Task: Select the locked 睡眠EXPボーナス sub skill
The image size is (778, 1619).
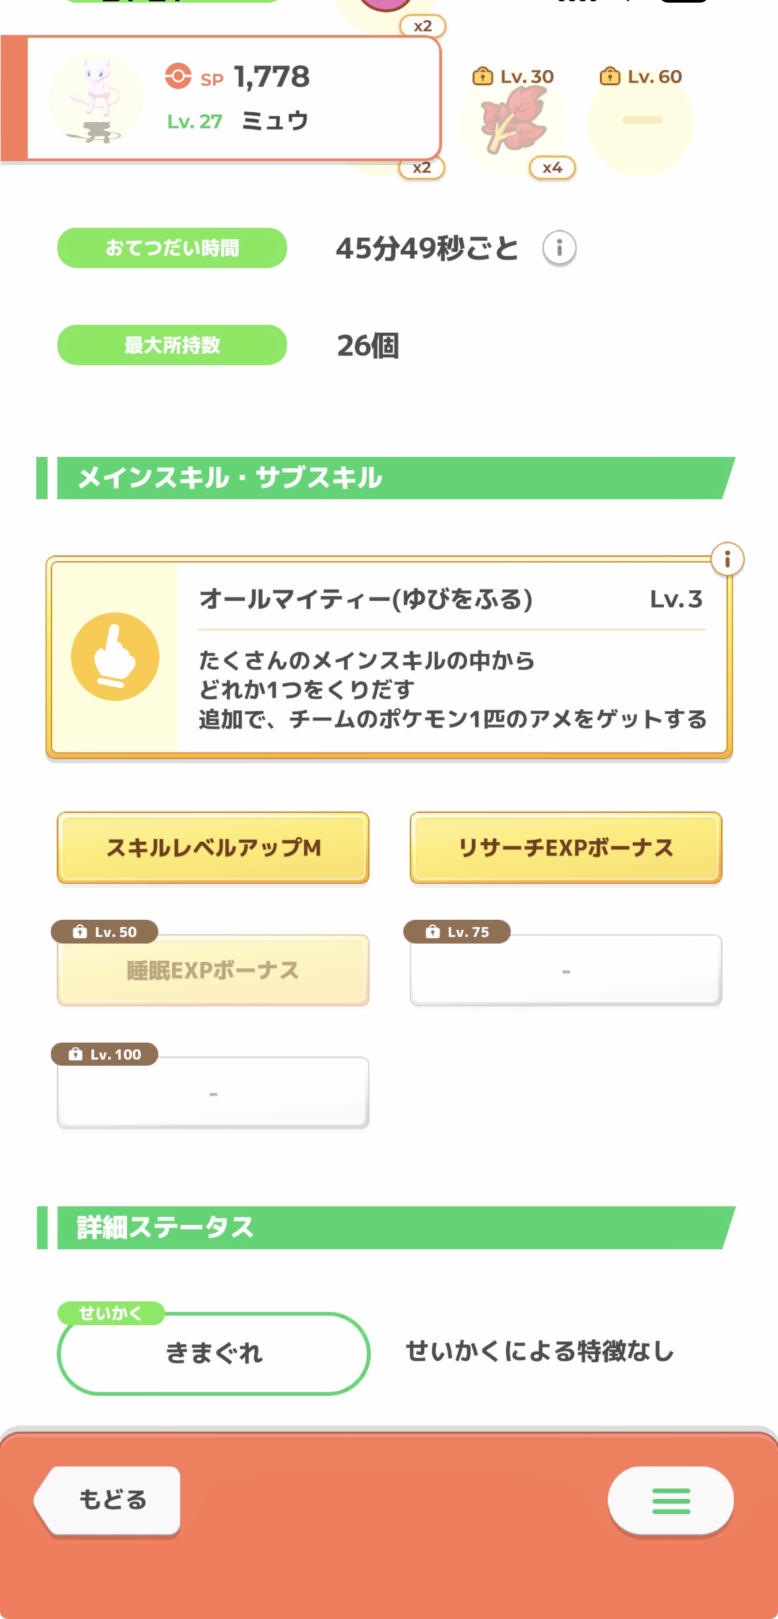Action: (x=213, y=970)
